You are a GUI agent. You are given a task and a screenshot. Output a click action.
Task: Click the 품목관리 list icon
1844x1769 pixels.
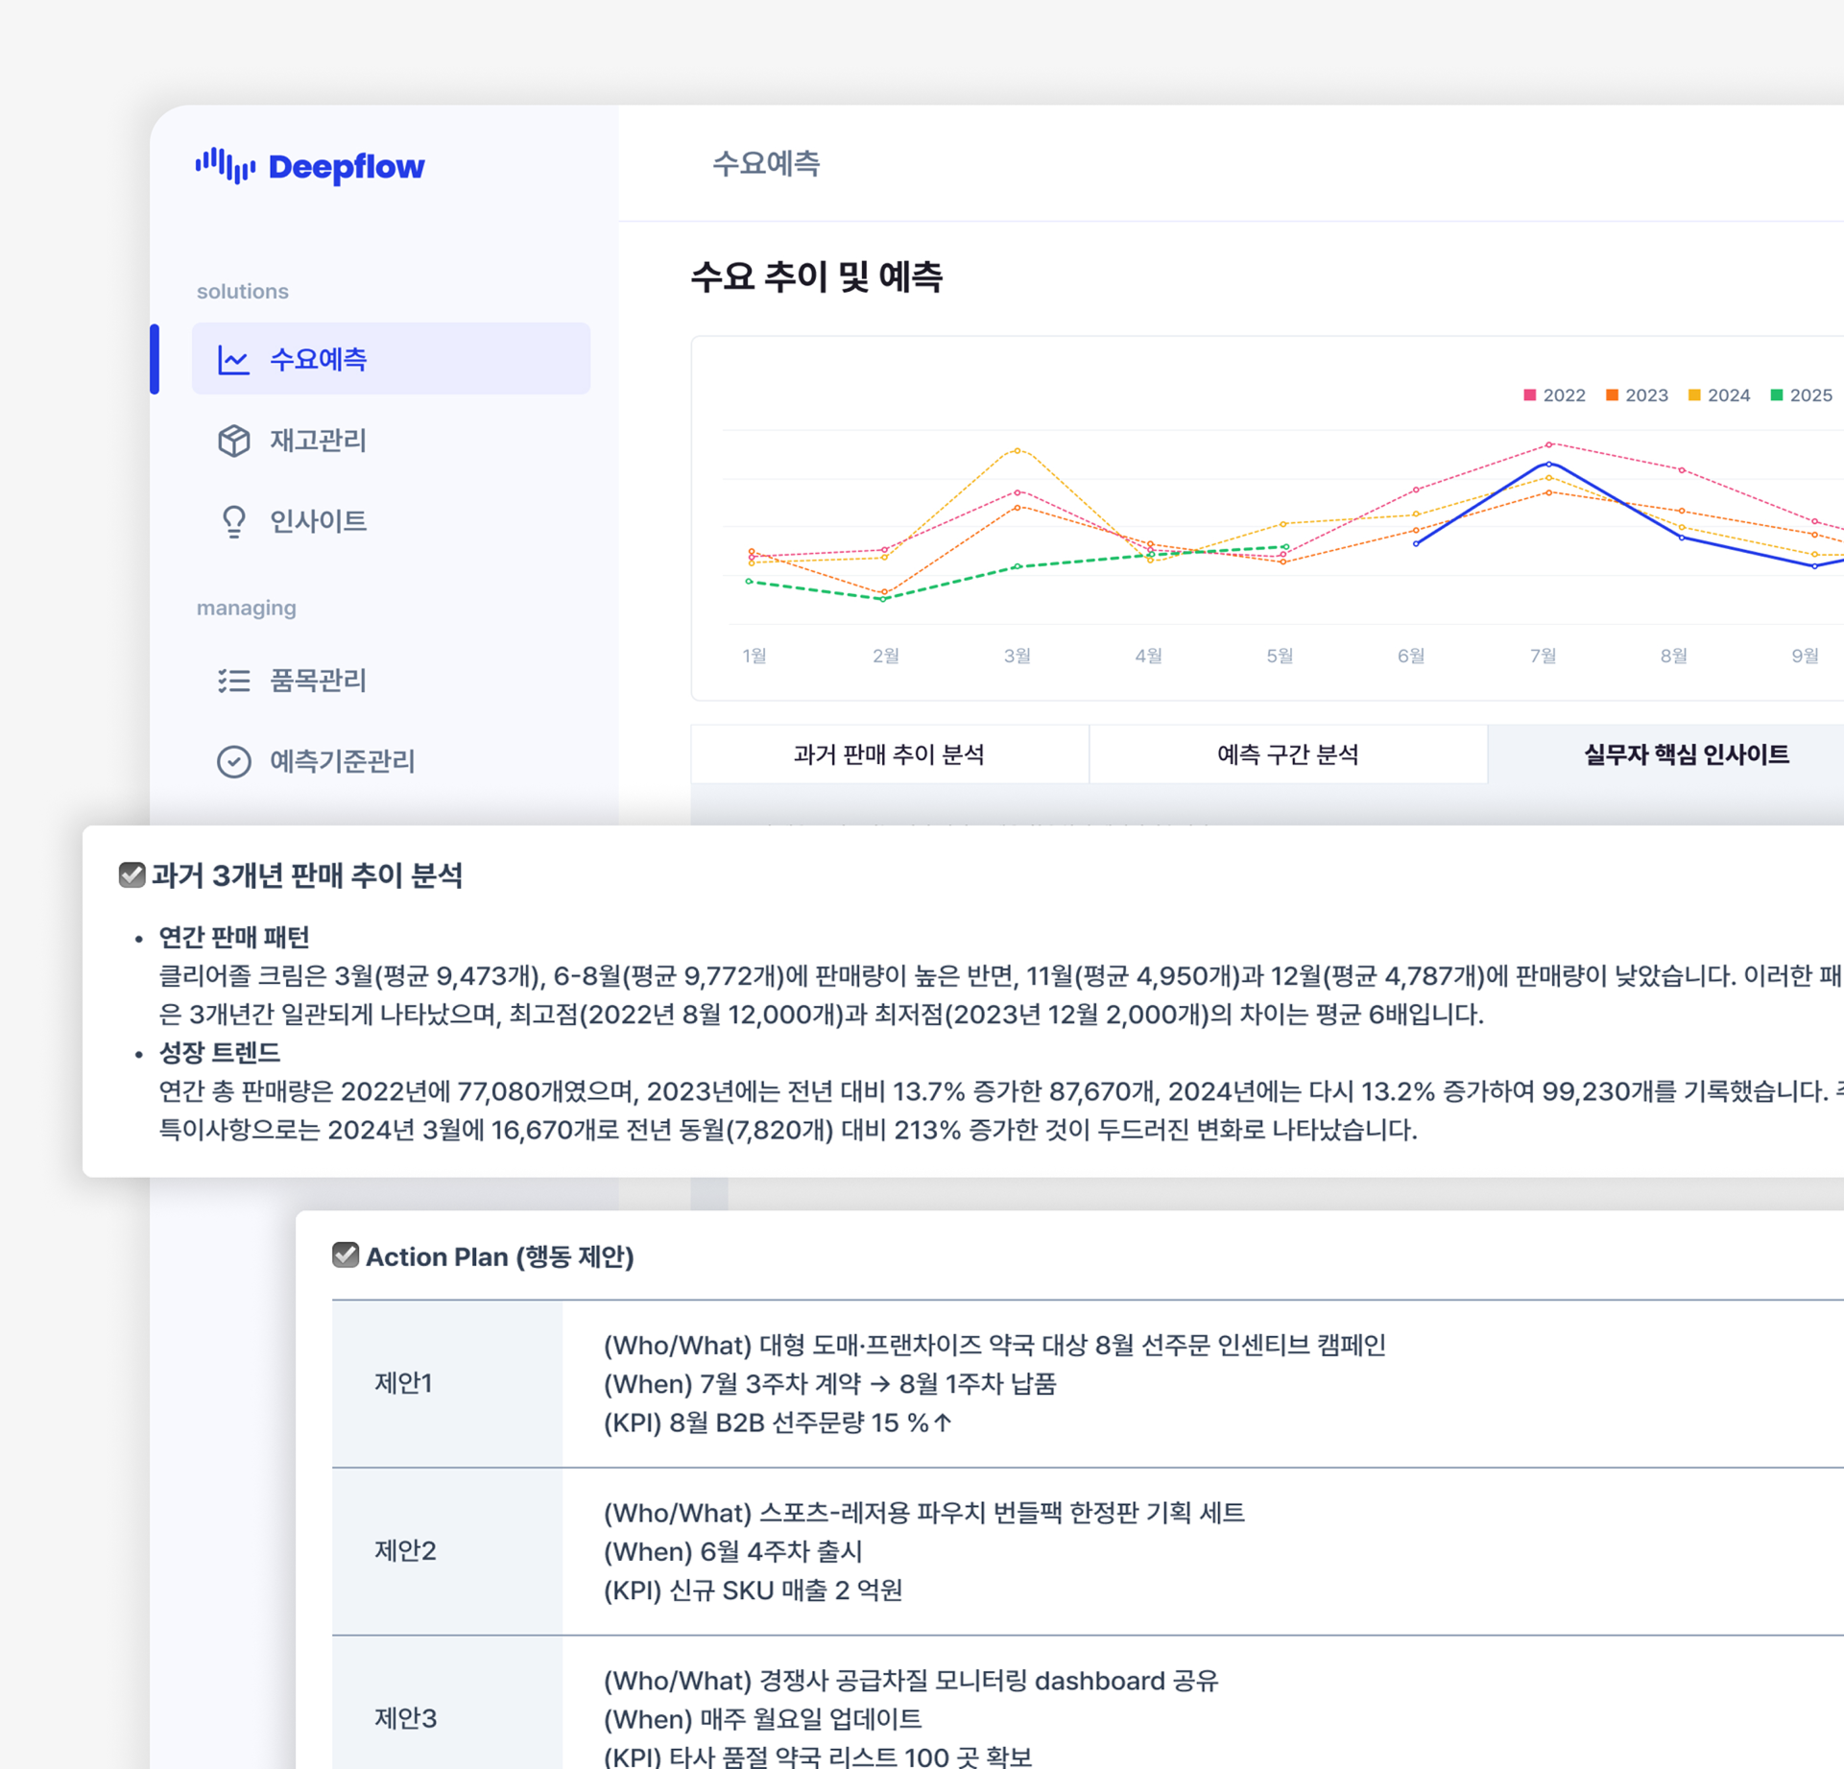coord(233,681)
